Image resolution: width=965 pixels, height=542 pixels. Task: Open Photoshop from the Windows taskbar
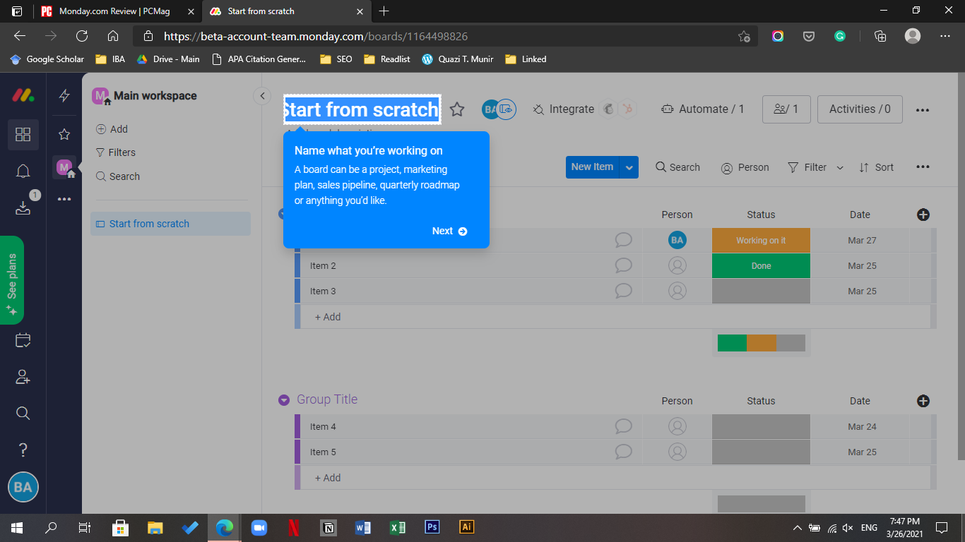[432, 527]
